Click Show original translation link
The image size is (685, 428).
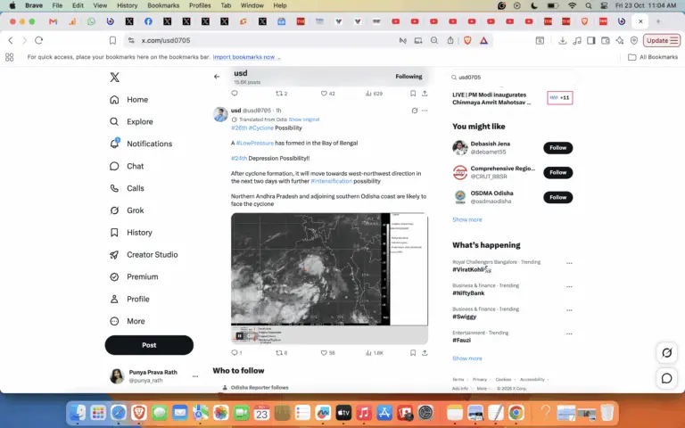[x=303, y=119]
